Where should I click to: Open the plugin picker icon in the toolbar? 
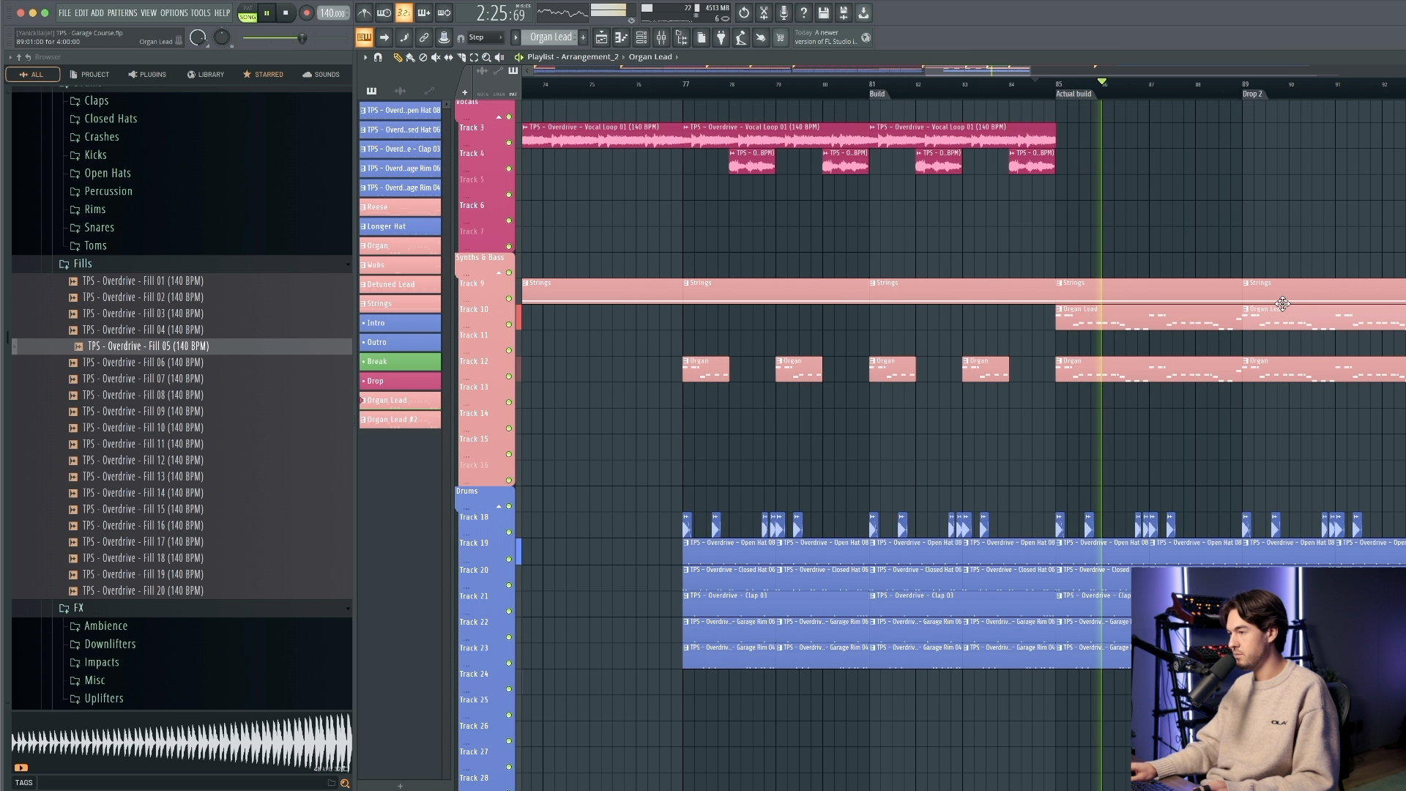(x=722, y=37)
